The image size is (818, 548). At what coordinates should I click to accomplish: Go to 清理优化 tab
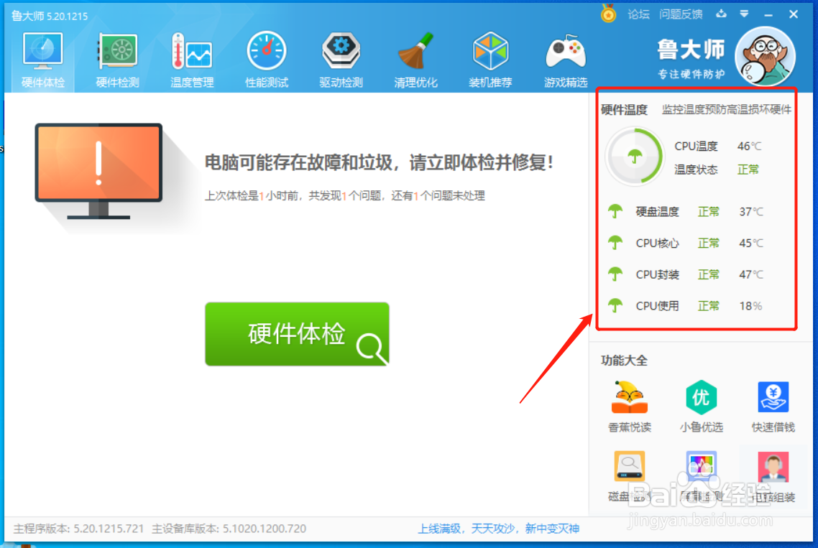click(415, 60)
